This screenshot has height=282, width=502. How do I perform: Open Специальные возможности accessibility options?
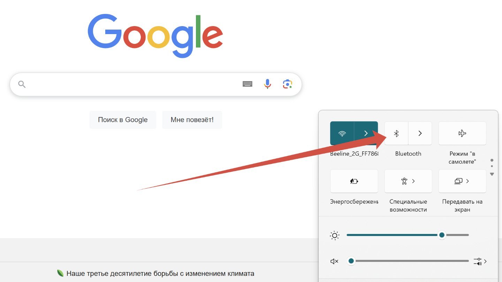tap(408, 181)
